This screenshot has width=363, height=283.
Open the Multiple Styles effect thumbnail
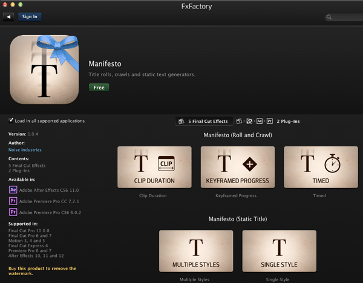(x=196, y=251)
